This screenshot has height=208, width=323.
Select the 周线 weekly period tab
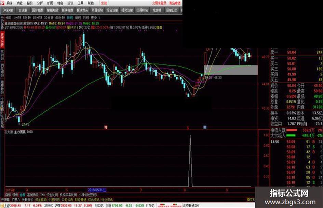point(78,17)
